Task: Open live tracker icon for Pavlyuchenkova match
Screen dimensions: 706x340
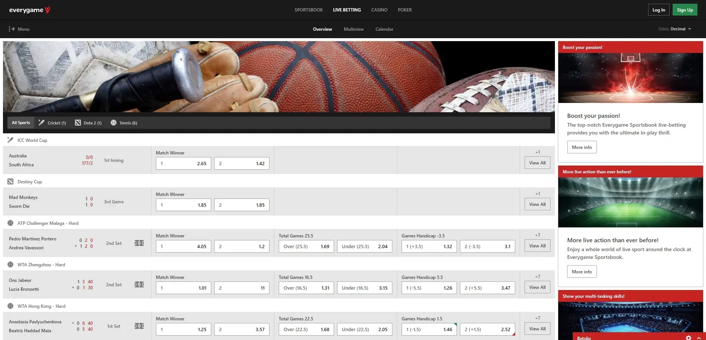Action: click(x=139, y=326)
